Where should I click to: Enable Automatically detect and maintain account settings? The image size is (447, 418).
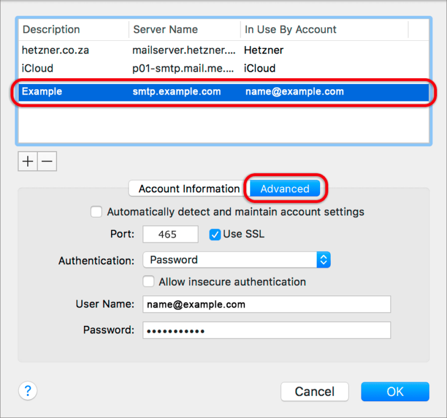coord(97,212)
